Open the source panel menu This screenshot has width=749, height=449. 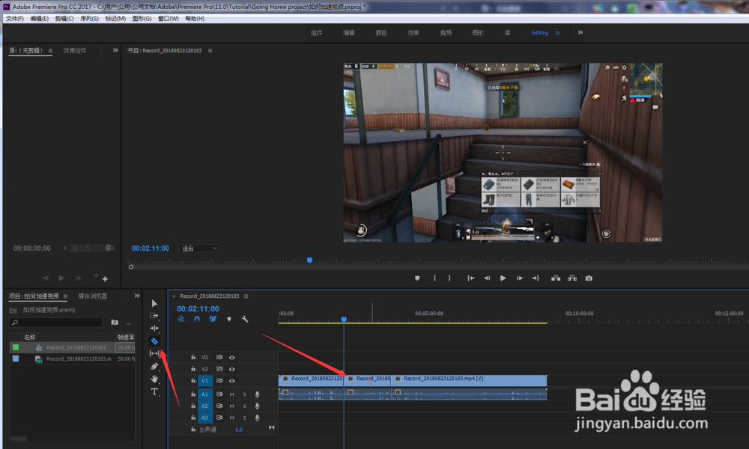point(50,51)
